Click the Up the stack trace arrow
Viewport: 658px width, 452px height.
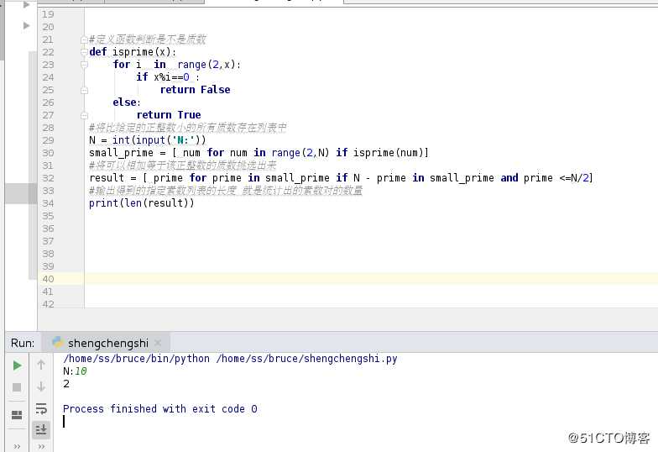tap(41, 365)
